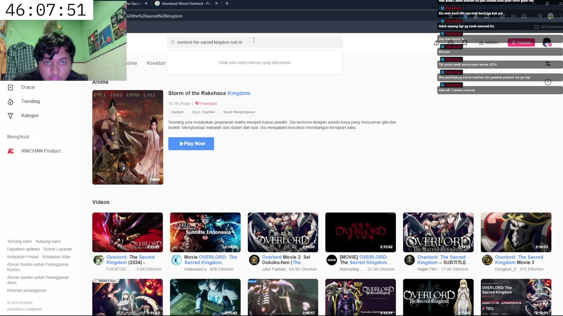Select the download Movie Overlord browser tab
The width and height of the screenshot is (563, 316).
(186, 4)
